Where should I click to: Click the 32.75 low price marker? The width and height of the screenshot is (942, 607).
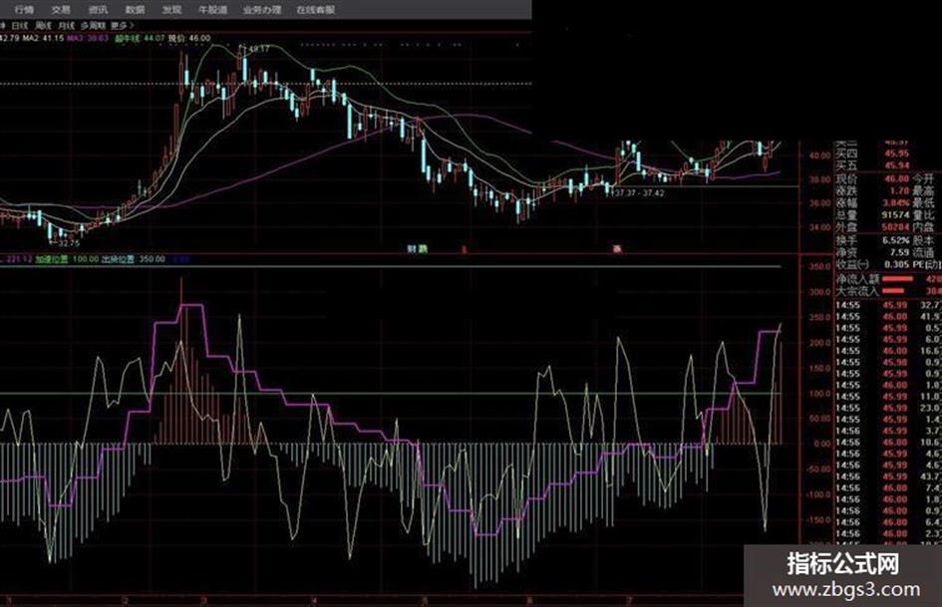pyautogui.click(x=68, y=243)
